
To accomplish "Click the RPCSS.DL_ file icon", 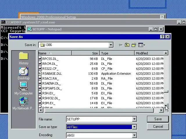I will (x=40, y=59).
